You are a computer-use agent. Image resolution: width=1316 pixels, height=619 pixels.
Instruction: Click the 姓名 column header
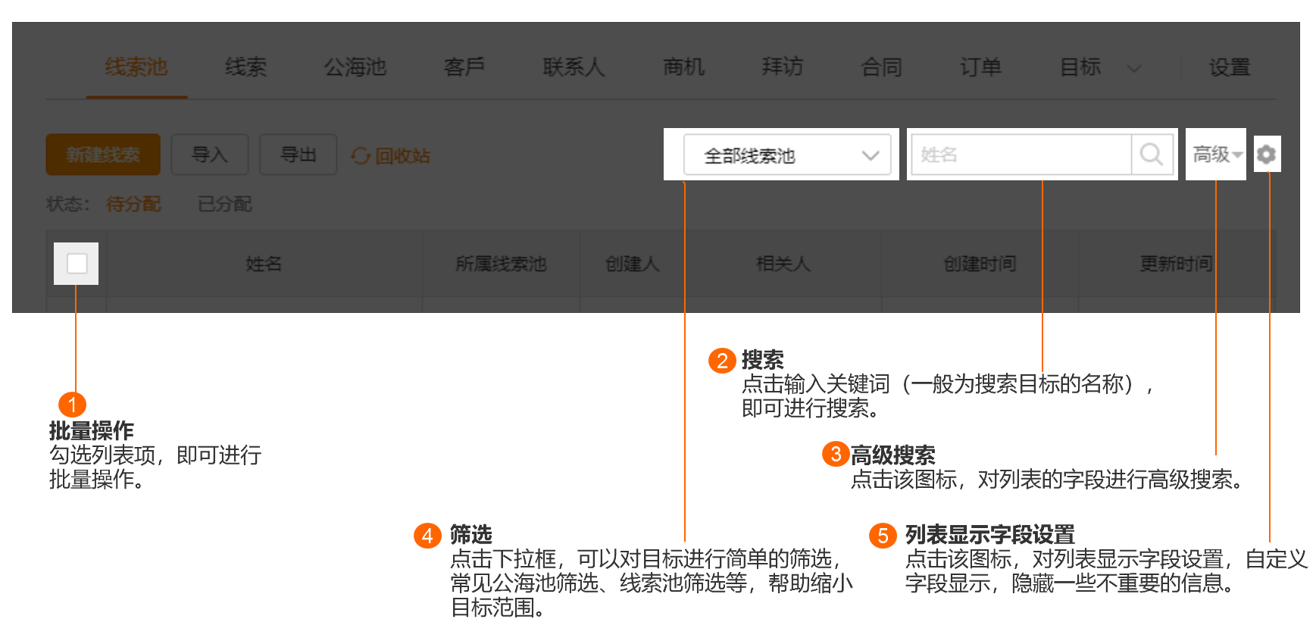click(x=264, y=264)
